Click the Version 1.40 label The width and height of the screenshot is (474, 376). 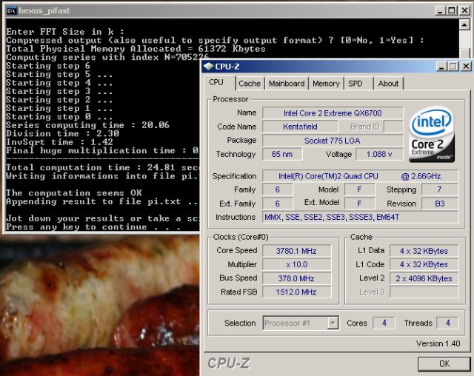coord(438,343)
